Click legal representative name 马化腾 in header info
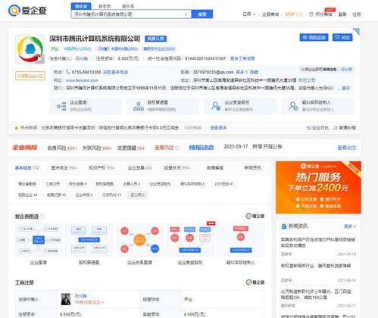The height and width of the screenshot is (318, 378). pos(82,58)
